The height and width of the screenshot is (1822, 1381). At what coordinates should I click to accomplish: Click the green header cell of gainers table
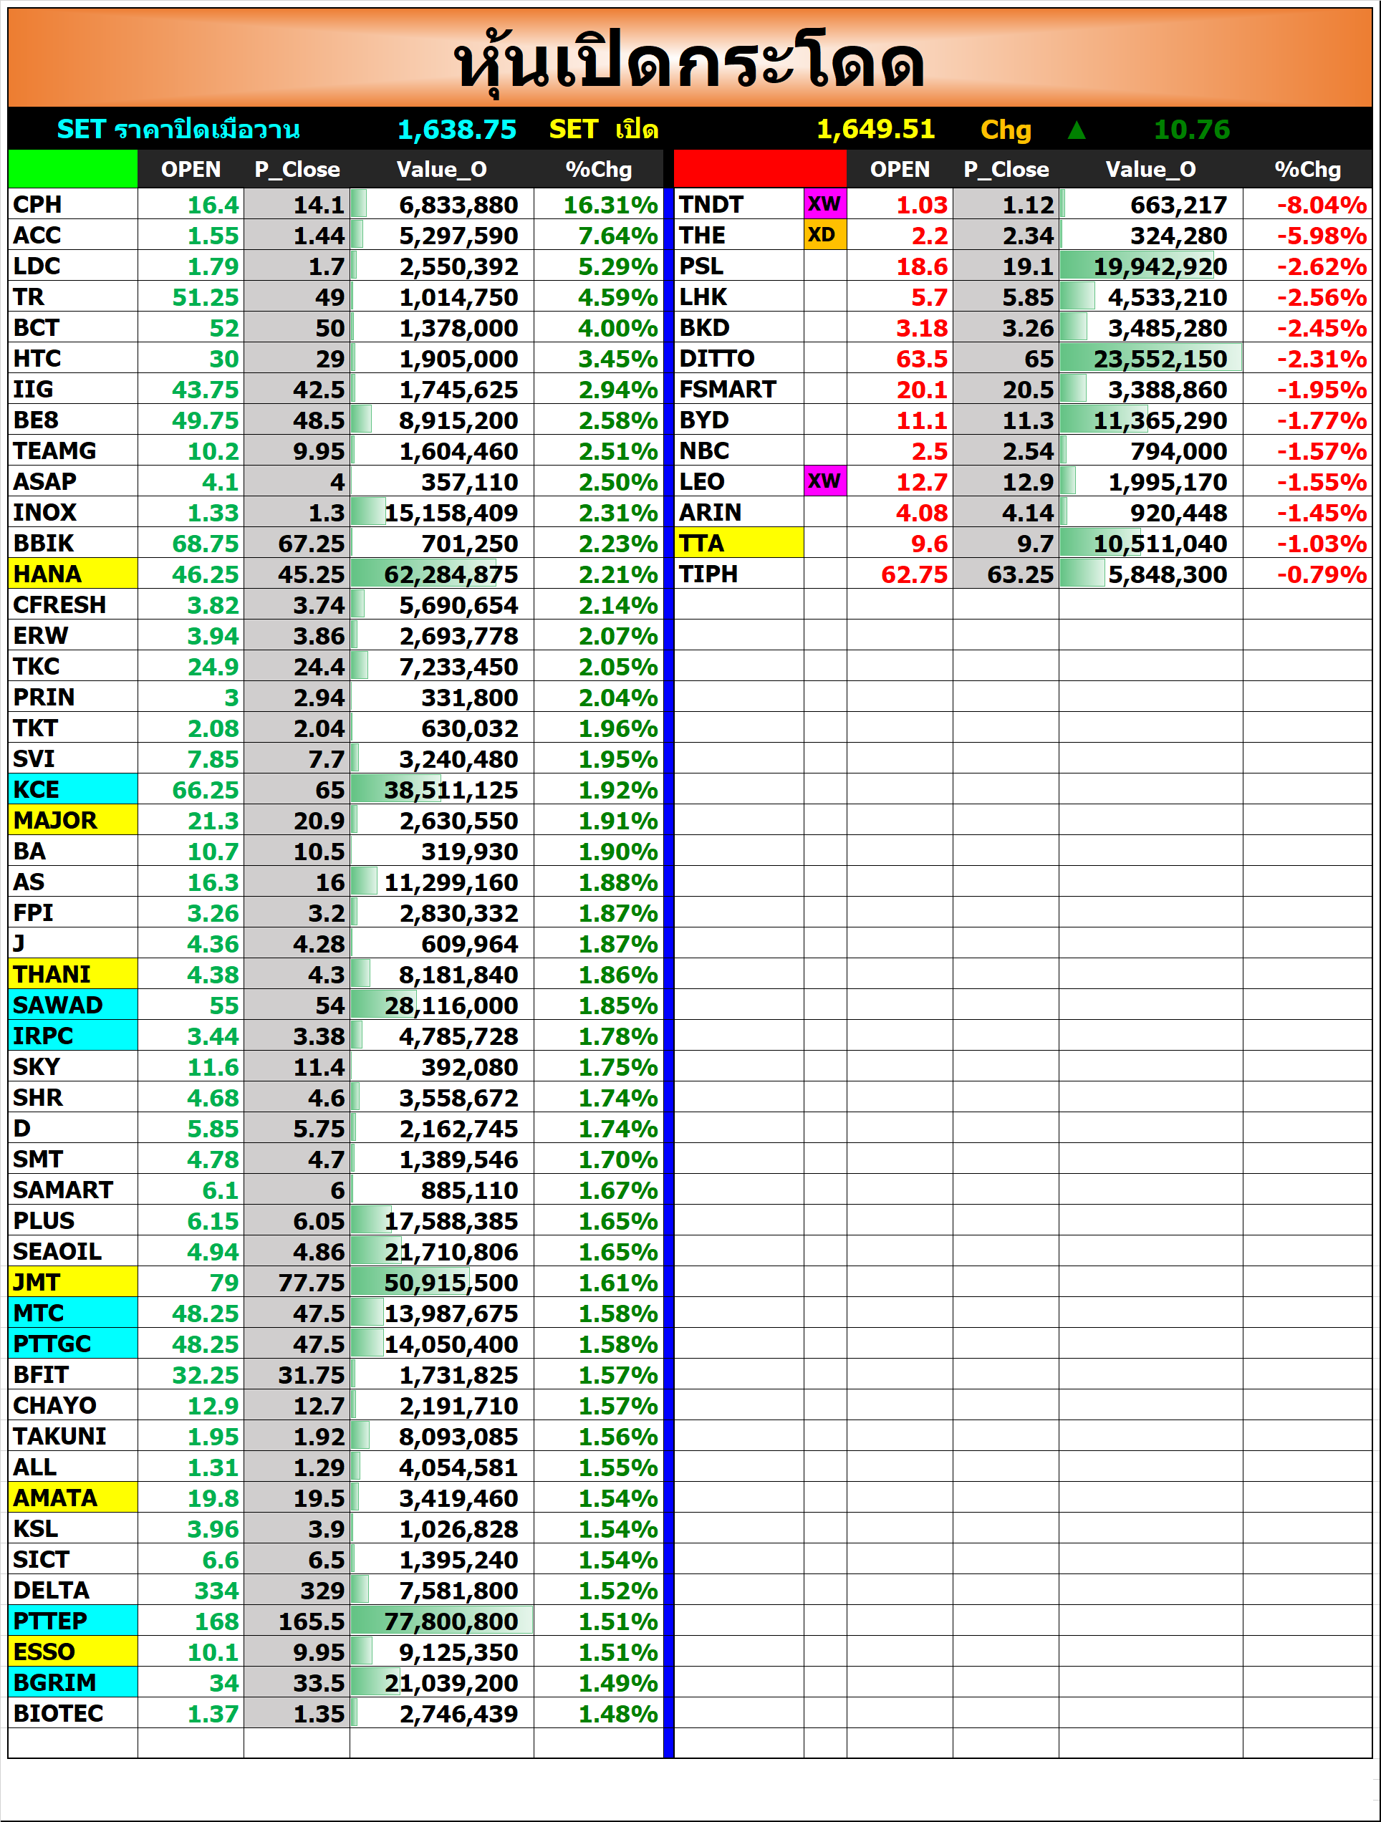click(x=72, y=169)
